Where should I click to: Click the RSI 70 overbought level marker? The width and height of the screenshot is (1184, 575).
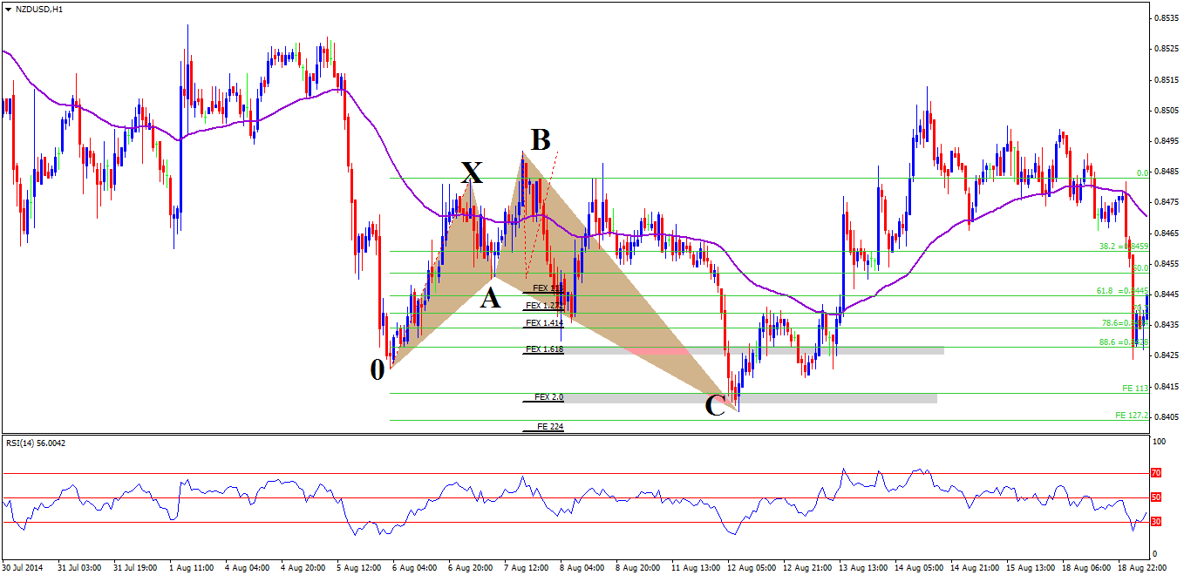1156,473
